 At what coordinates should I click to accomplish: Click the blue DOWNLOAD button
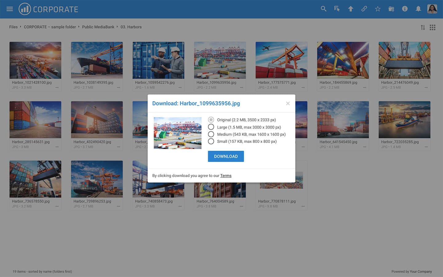[x=226, y=156]
